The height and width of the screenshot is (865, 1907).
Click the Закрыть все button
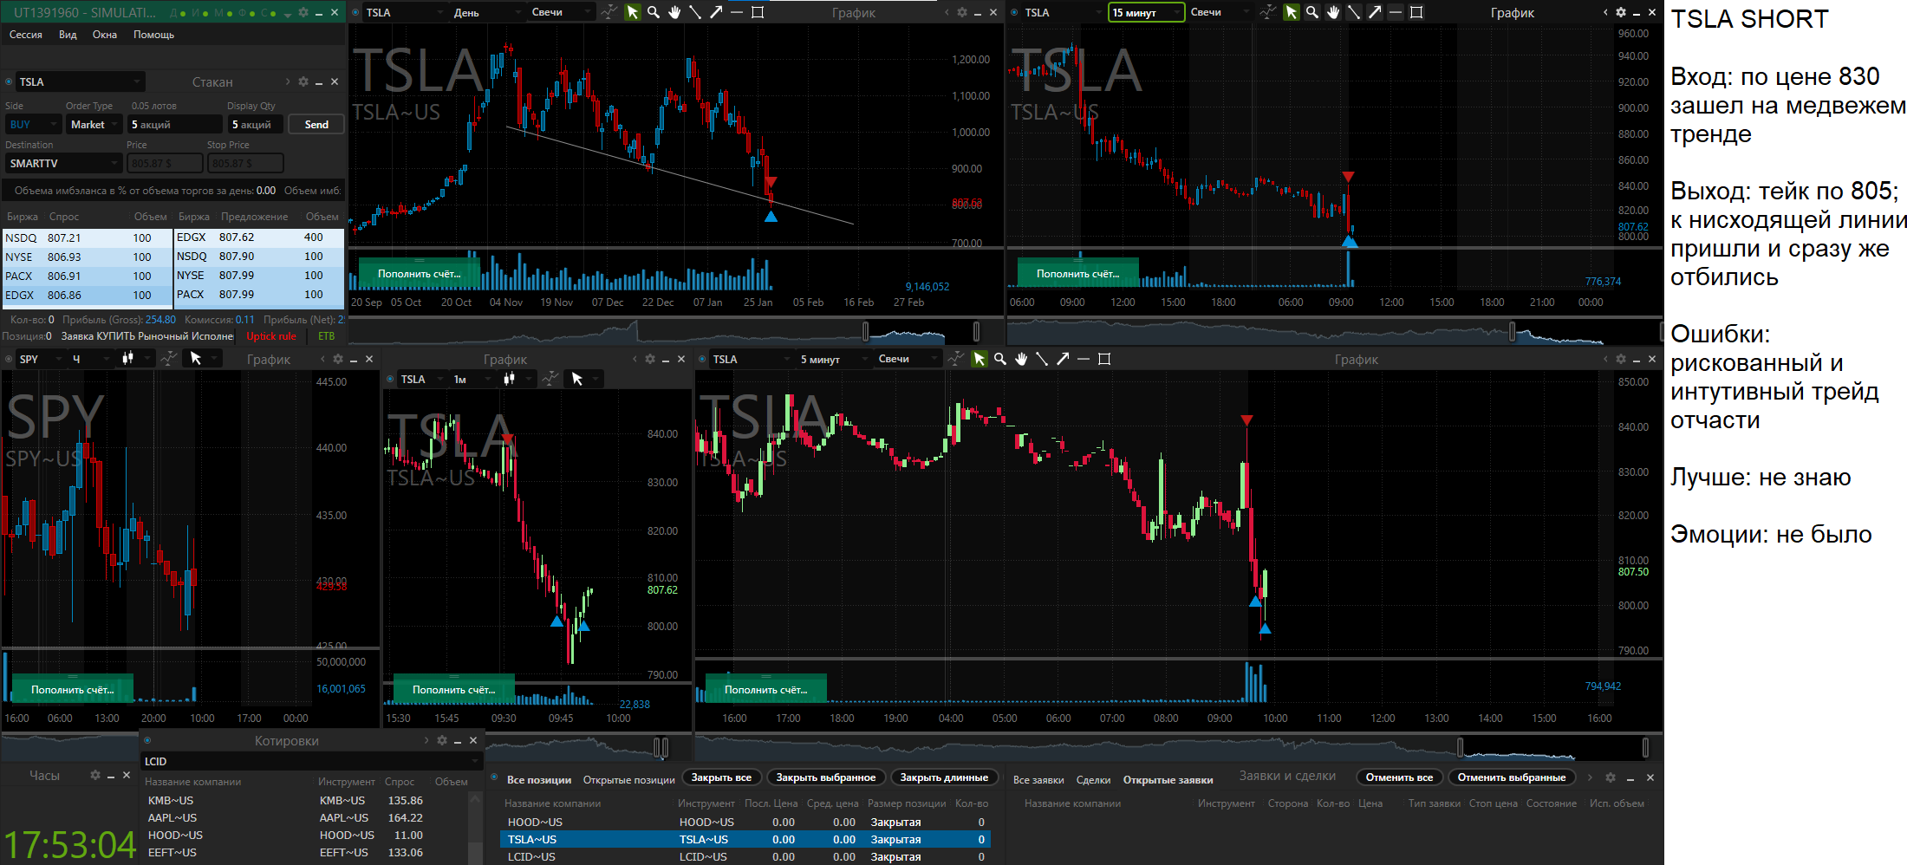(721, 777)
